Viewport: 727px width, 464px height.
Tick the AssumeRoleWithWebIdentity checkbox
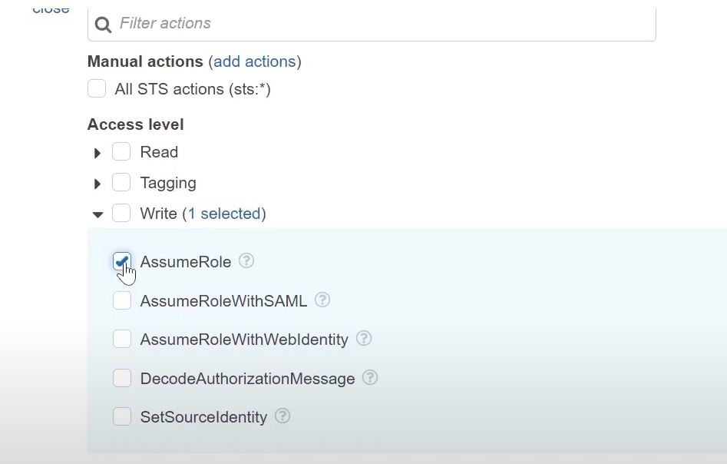[122, 339]
